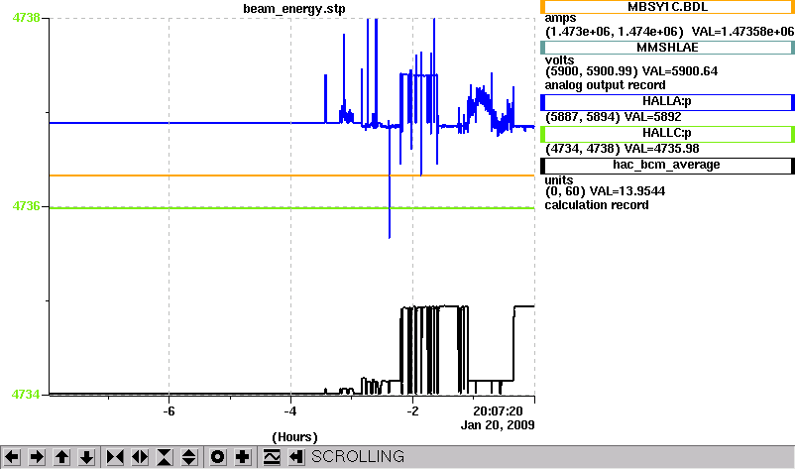Click the -4 hours x-axis label
Viewport: 795px width, 469px height.
[290, 410]
